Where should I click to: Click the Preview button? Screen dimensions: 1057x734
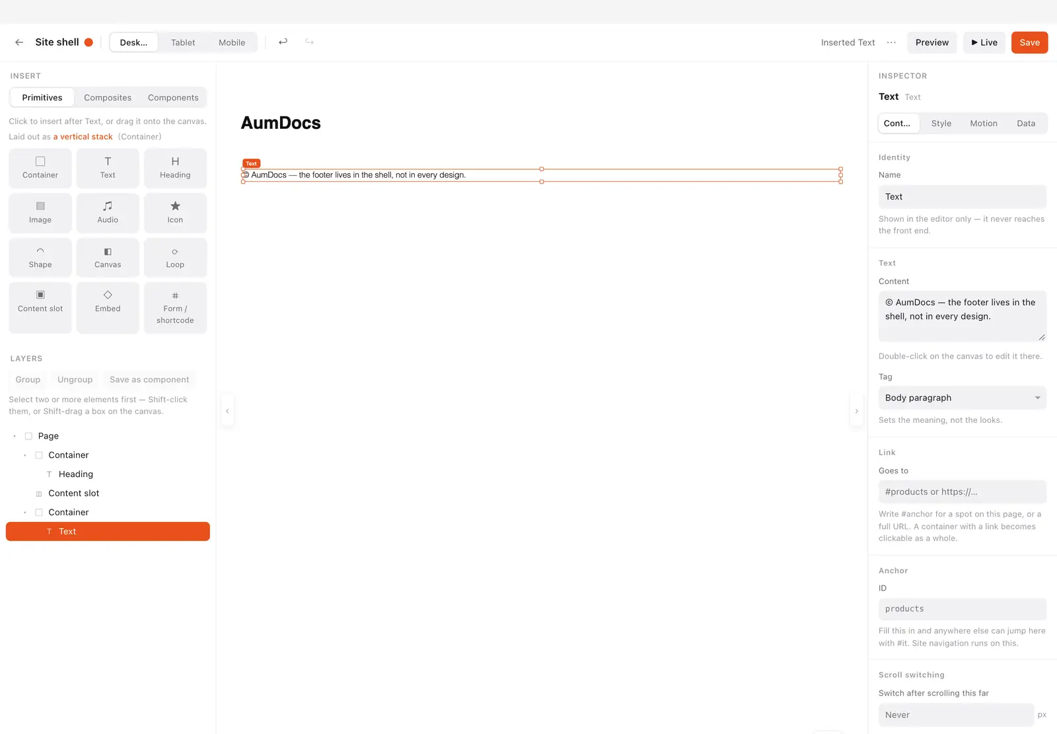[931, 42]
